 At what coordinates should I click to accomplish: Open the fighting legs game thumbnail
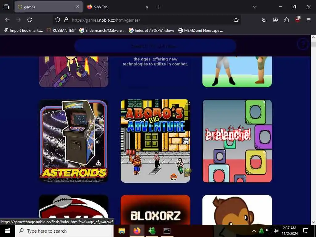click(237, 72)
